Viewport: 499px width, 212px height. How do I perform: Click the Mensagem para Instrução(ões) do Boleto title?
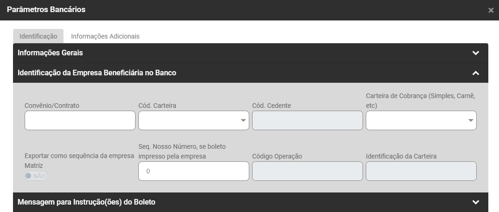[86, 202]
